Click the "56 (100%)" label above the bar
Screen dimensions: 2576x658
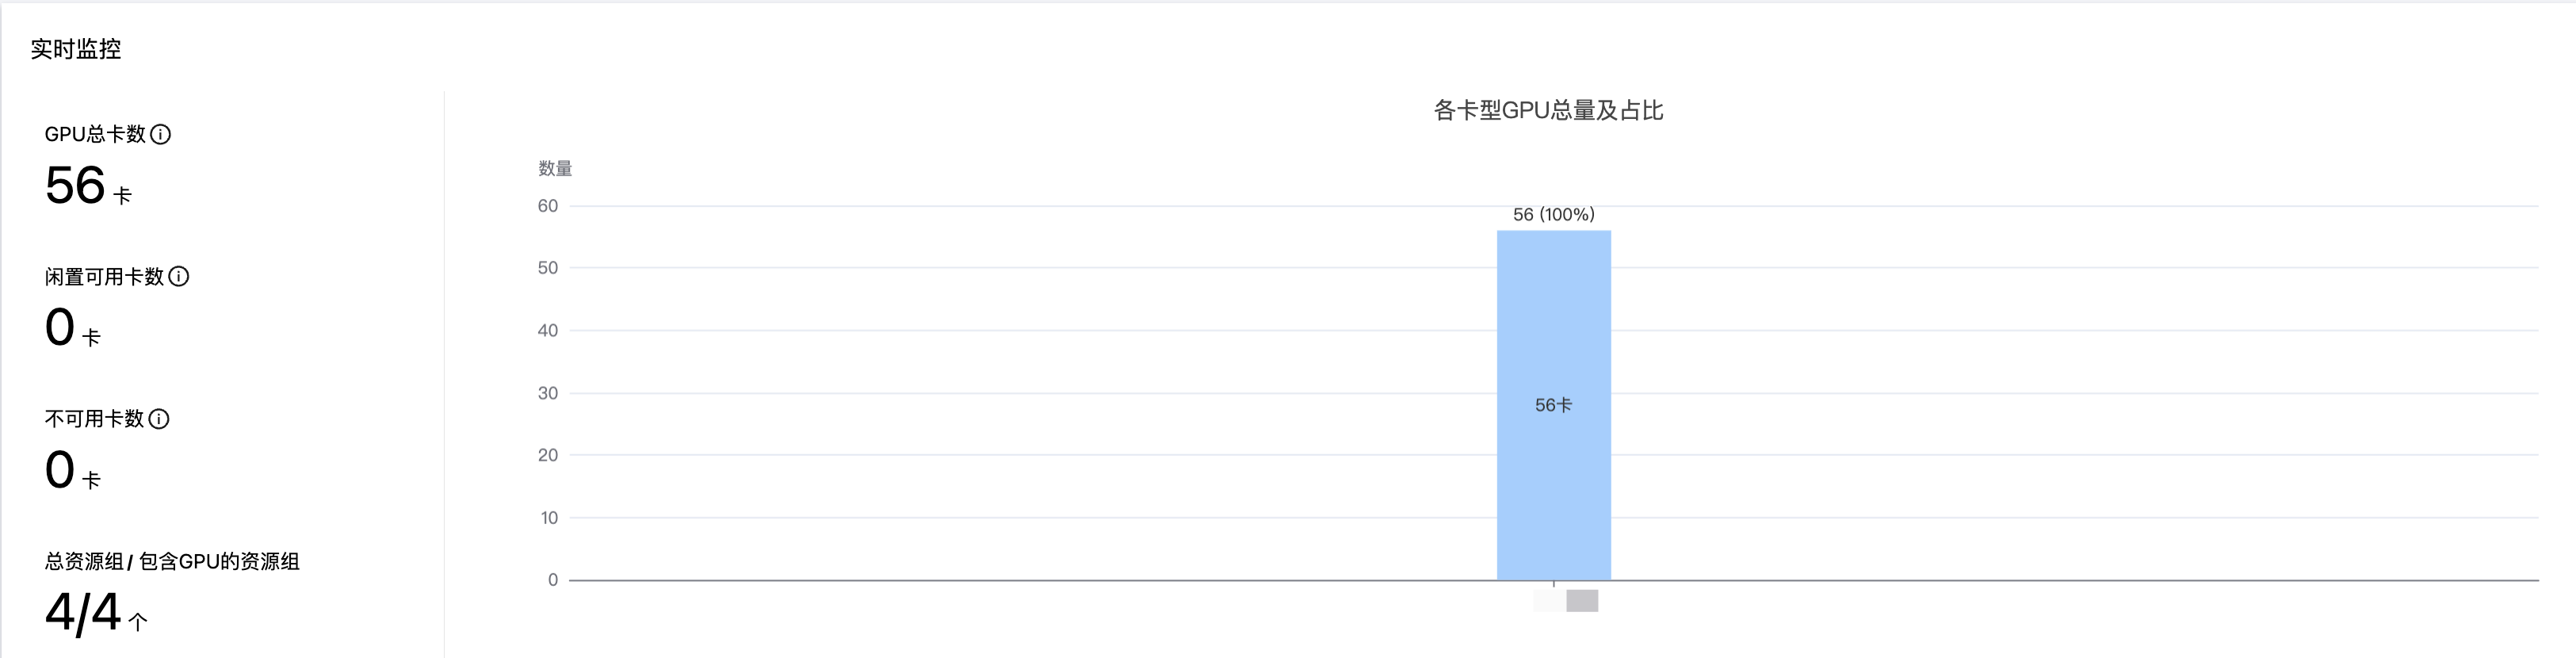pyautogui.click(x=1553, y=215)
